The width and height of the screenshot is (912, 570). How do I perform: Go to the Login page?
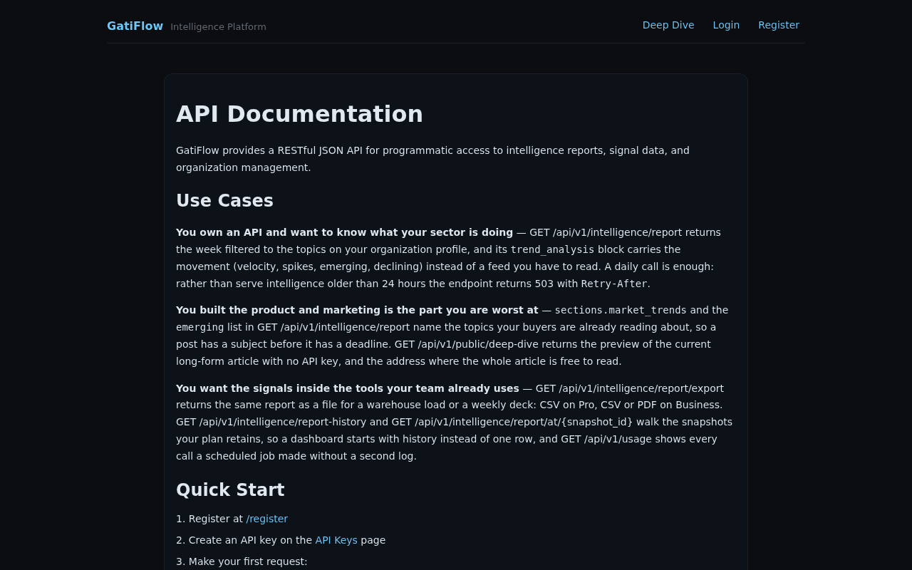pos(726,25)
